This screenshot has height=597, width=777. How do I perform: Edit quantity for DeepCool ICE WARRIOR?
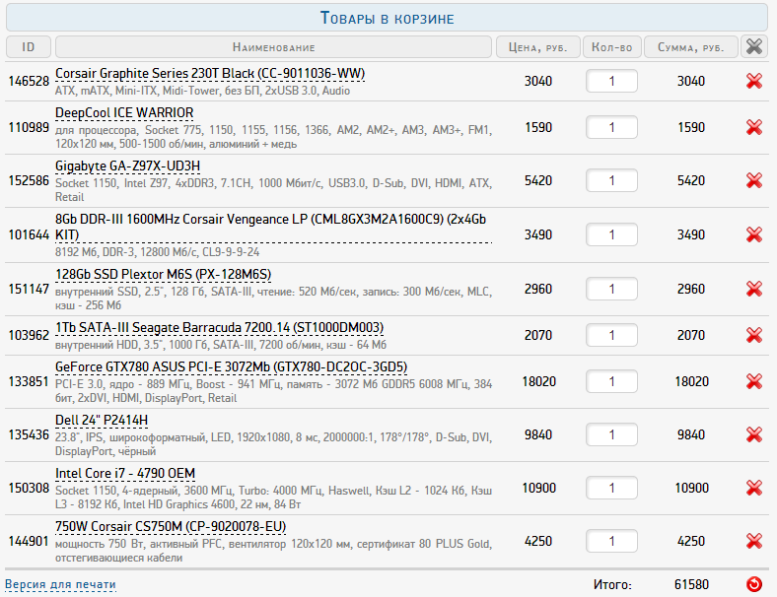(611, 127)
